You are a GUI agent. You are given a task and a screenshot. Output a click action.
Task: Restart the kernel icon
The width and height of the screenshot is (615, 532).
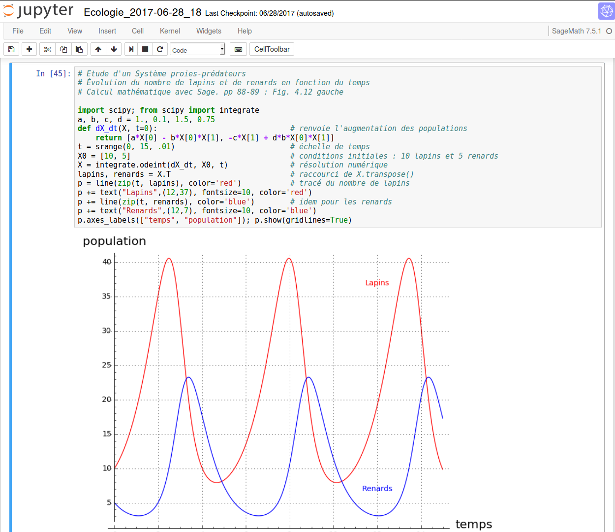click(x=160, y=49)
